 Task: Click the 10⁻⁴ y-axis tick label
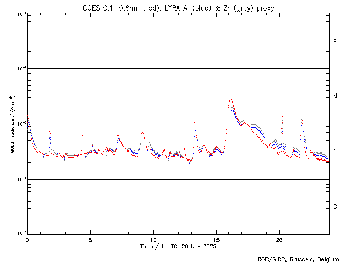pos(20,69)
